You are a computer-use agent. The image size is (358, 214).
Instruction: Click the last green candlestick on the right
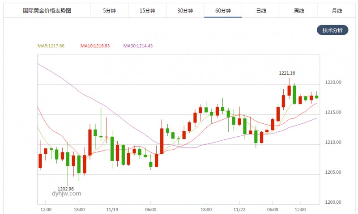tap(317, 97)
